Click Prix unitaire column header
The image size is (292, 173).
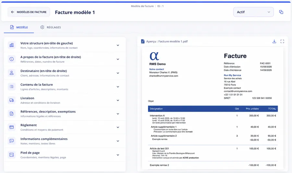point(252,109)
